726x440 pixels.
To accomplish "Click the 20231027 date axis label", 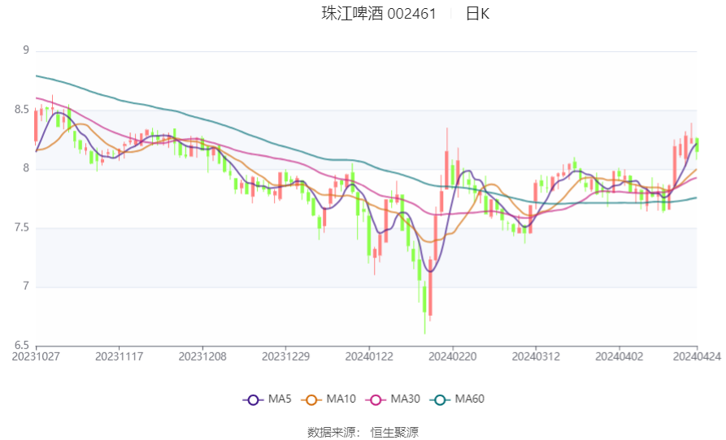I will tap(36, 356).
